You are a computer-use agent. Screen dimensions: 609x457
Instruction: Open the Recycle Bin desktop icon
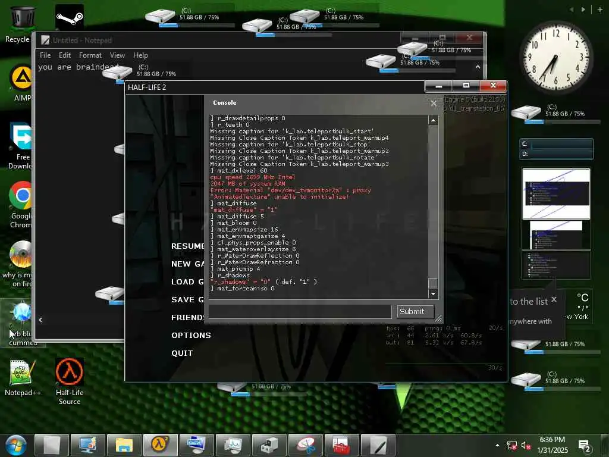pyautogui.click(x=22, y=24)
